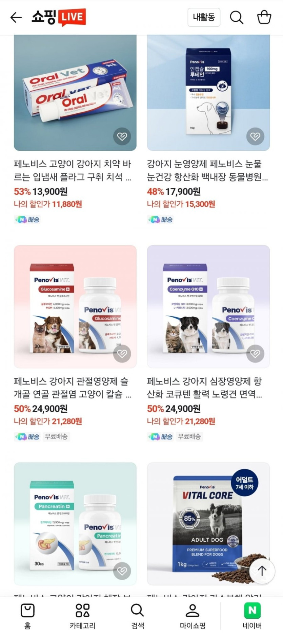This screenshot has height=635, width=283.
Task: Toggle wishlist heart on Oral Vet toothpaste
Action: tap(122, 136)
